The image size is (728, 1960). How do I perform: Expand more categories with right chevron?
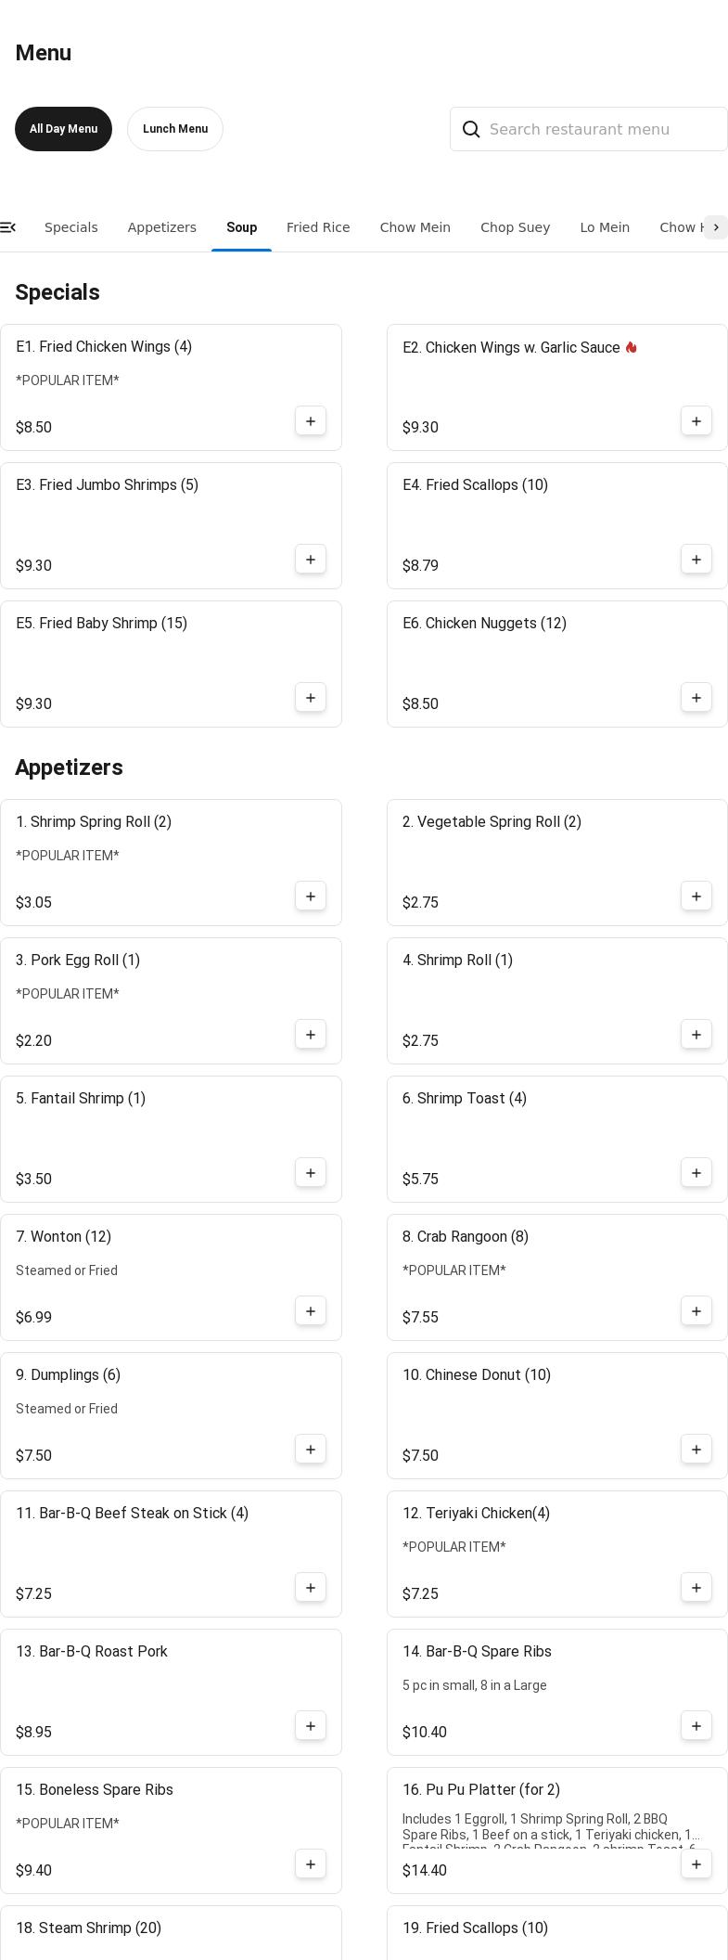tap(716, 227)
